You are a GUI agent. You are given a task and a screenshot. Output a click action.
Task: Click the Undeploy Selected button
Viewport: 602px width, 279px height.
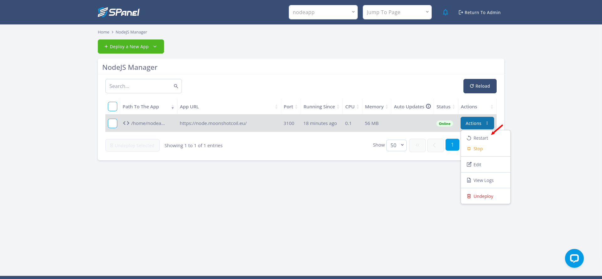[132, 145]
